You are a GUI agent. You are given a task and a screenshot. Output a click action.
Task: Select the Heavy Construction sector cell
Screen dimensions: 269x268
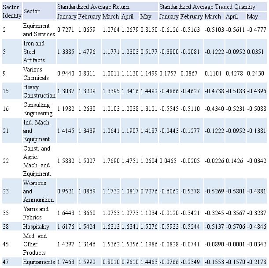click(x=39, y=91)
